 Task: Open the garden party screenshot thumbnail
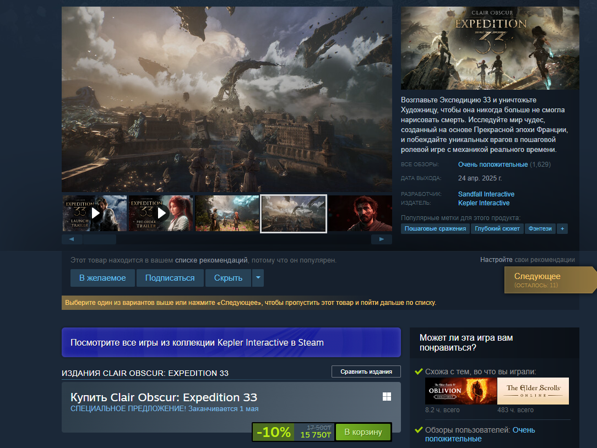[227, 214]
